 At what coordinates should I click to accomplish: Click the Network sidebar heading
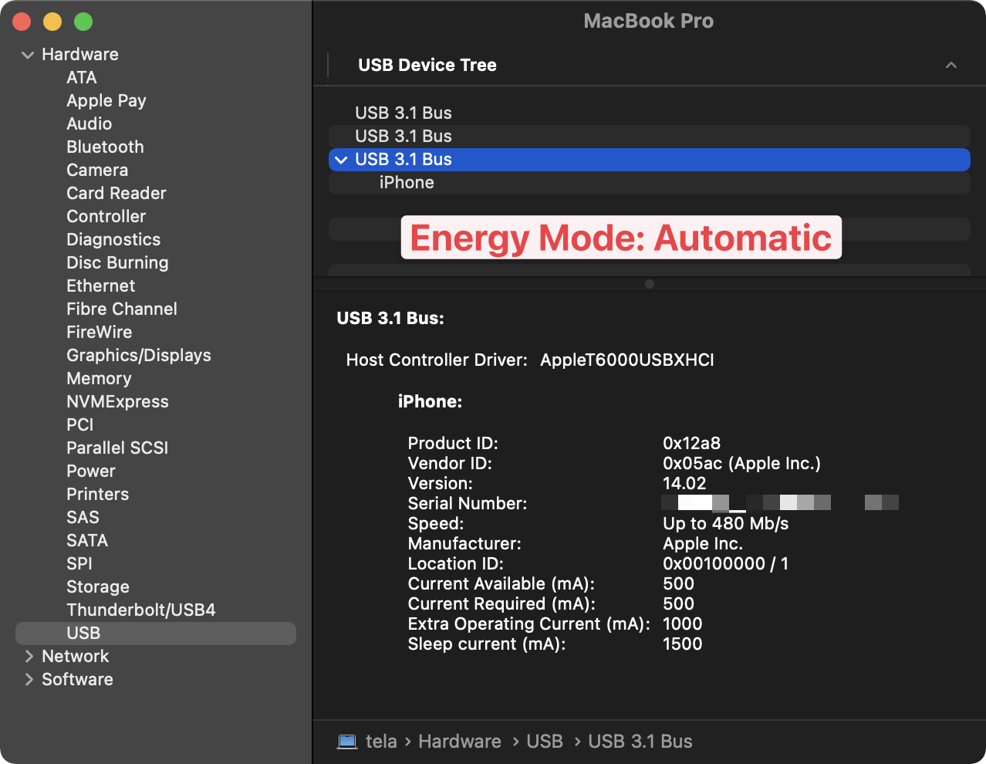[x=76, y=657]
